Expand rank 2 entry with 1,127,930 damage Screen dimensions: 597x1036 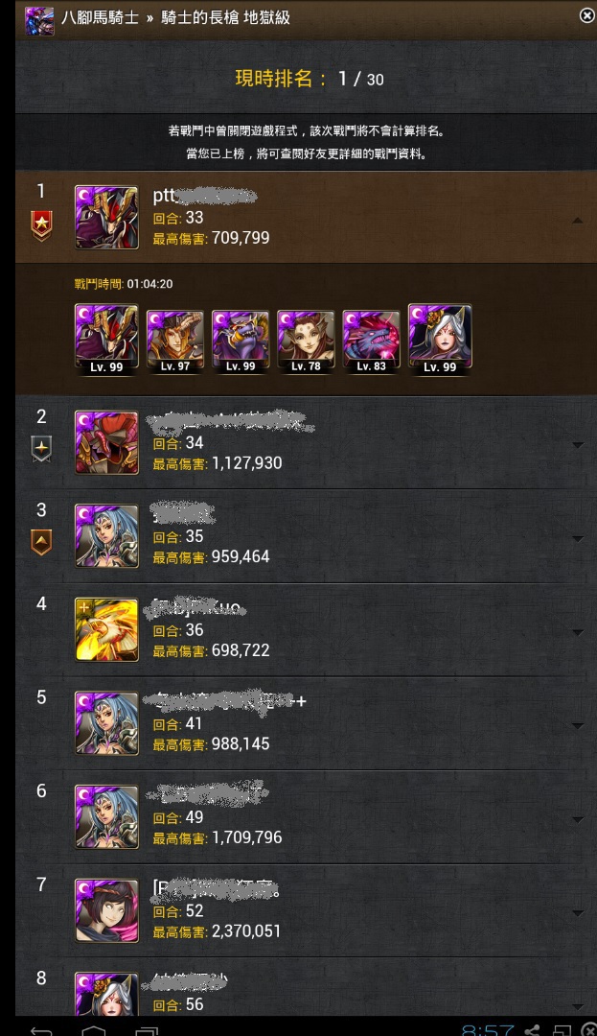(577, 445)
